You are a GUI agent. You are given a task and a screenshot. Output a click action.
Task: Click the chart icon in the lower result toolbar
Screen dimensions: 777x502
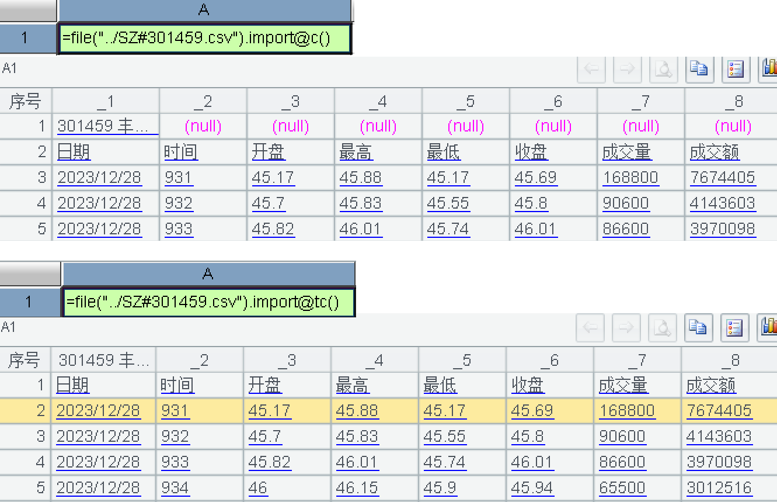(x=768, y=328)
